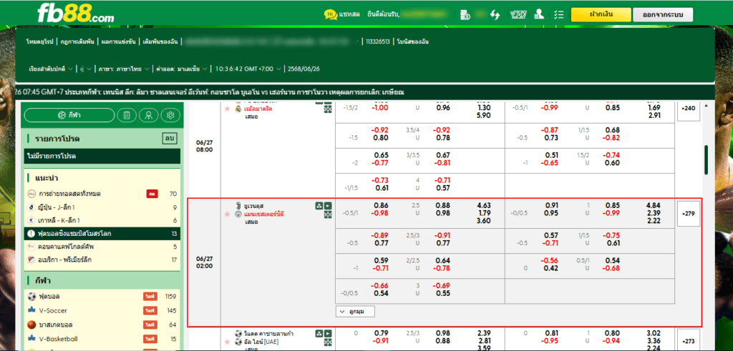Expand the ลูกมุม corners section
Viewport: 733px width, 351px height.
pyautogui.click(x=355, y=312)
